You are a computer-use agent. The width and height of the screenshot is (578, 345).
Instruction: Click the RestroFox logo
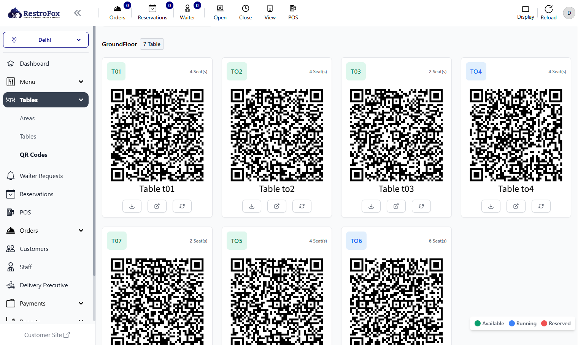tap(34, 13)
